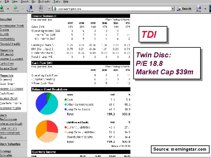Click the Assets total value 159.2
This screenshot has height=158, width=211.
[111, 114]
